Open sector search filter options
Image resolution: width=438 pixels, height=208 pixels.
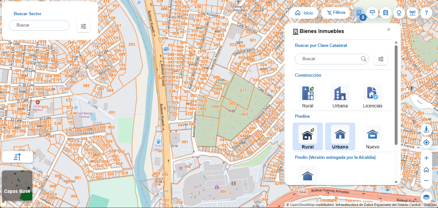point(83,26)
